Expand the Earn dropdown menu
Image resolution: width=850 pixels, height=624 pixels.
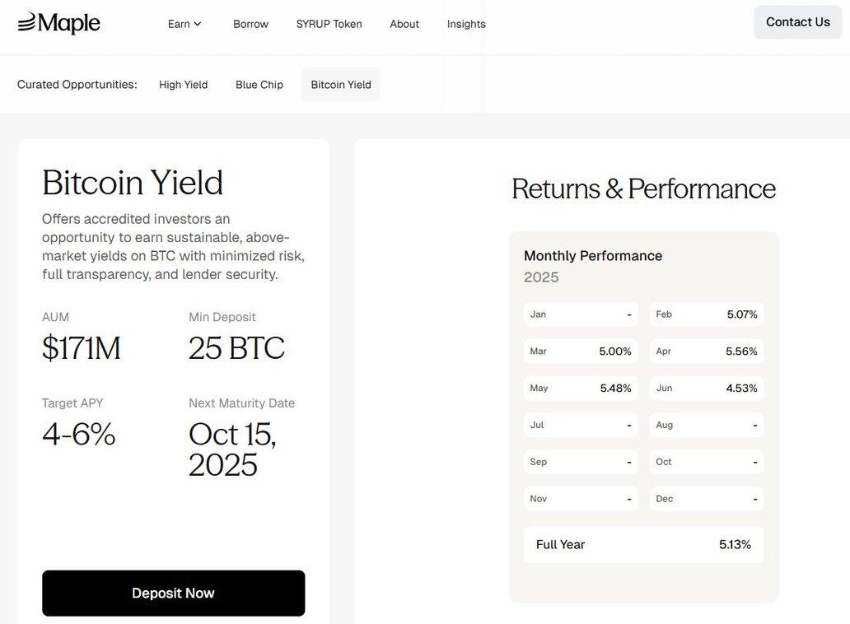pos(184,24)
